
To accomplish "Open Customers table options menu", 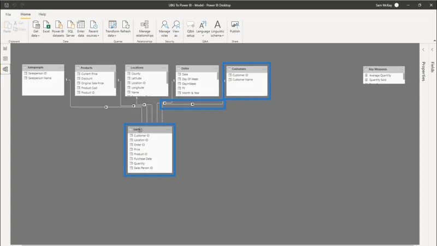I will pyautogui.click(x=264, y=69).
